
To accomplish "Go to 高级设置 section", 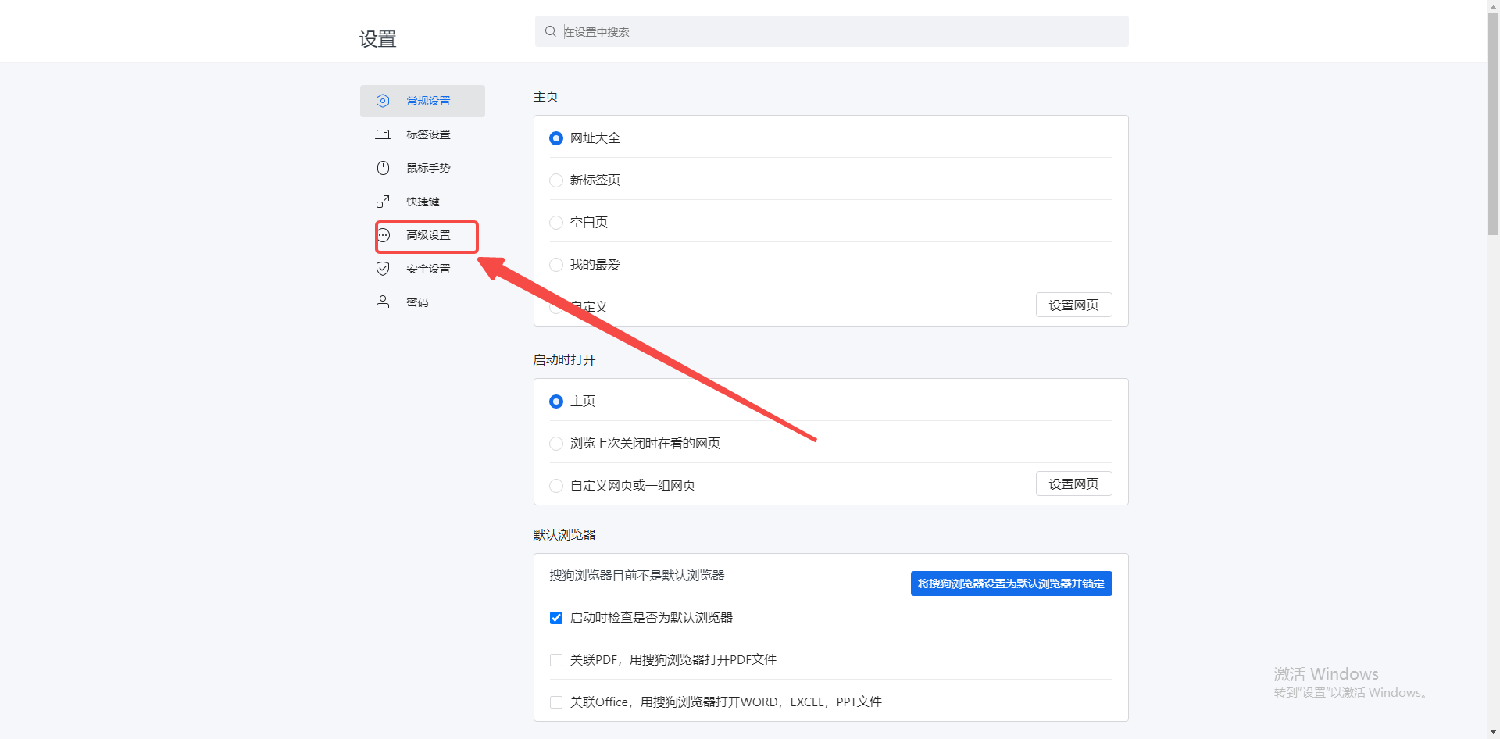I will coord(423,235).
